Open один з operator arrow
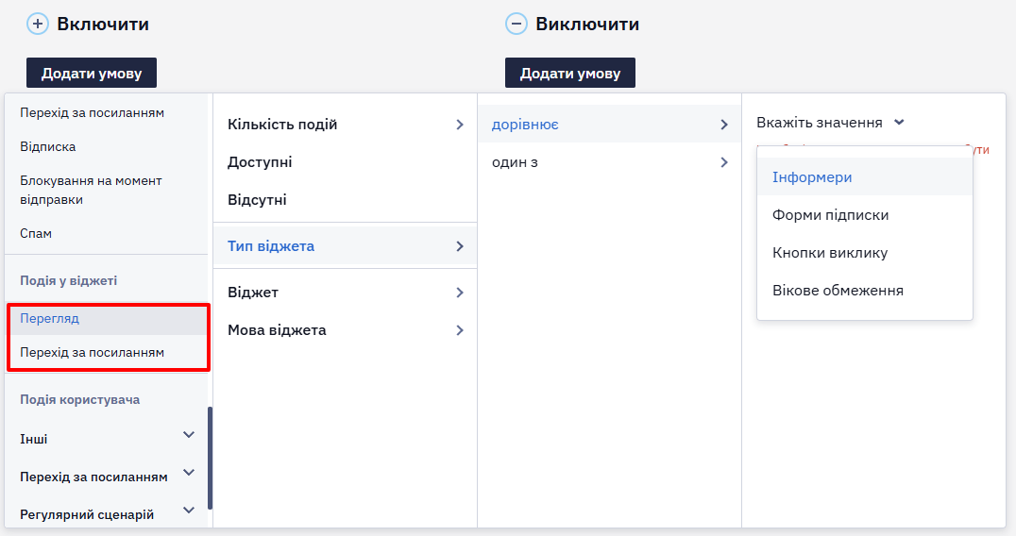Image resolution: width=1016 pixels, height=536 pixels. point(724,162)
